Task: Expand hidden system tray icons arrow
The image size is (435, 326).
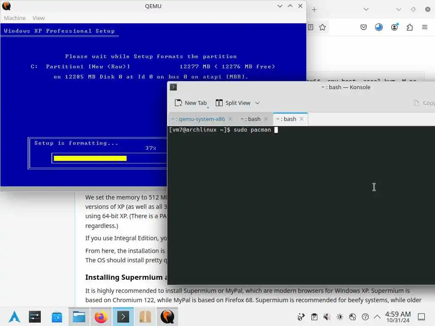Action: [377, 317]
